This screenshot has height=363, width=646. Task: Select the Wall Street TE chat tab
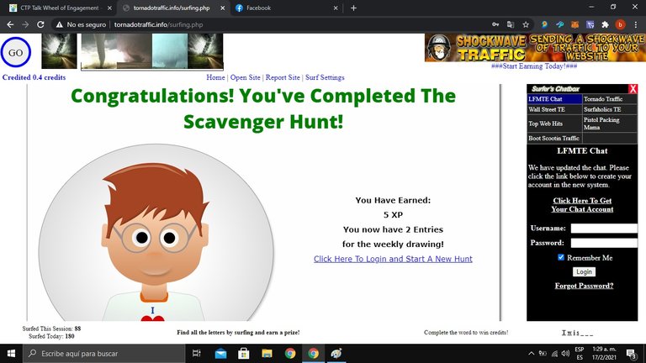point(554,109)
